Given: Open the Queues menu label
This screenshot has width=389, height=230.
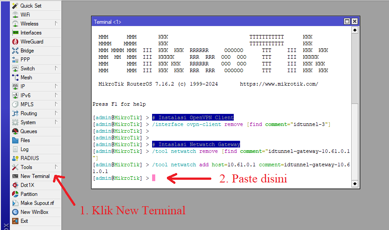Looking at the screenshot, I should point(29,131).
